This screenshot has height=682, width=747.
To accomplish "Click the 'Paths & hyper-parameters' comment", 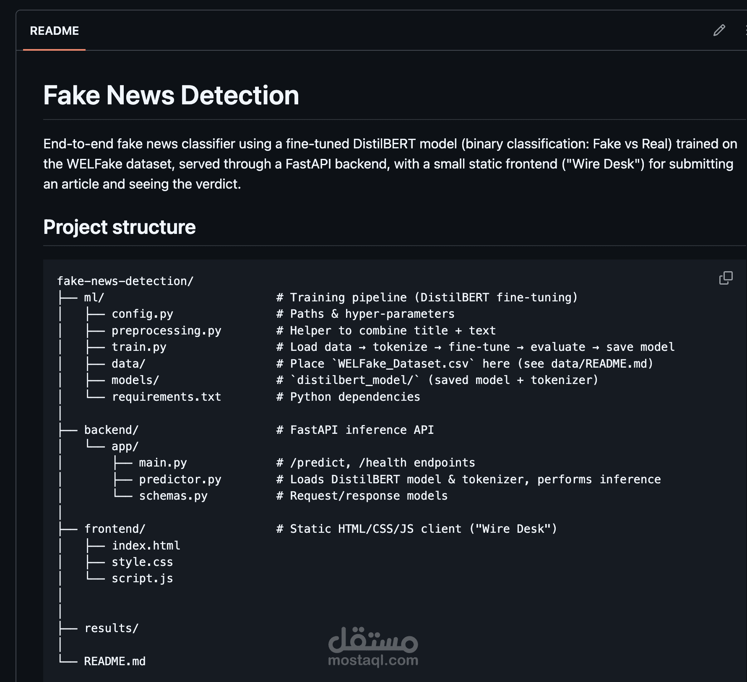I will [365, 314].
